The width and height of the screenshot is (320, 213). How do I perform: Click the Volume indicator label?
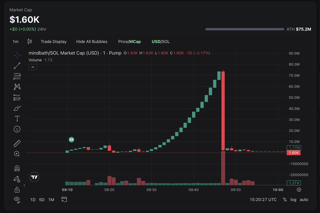(x=35, y=60)
